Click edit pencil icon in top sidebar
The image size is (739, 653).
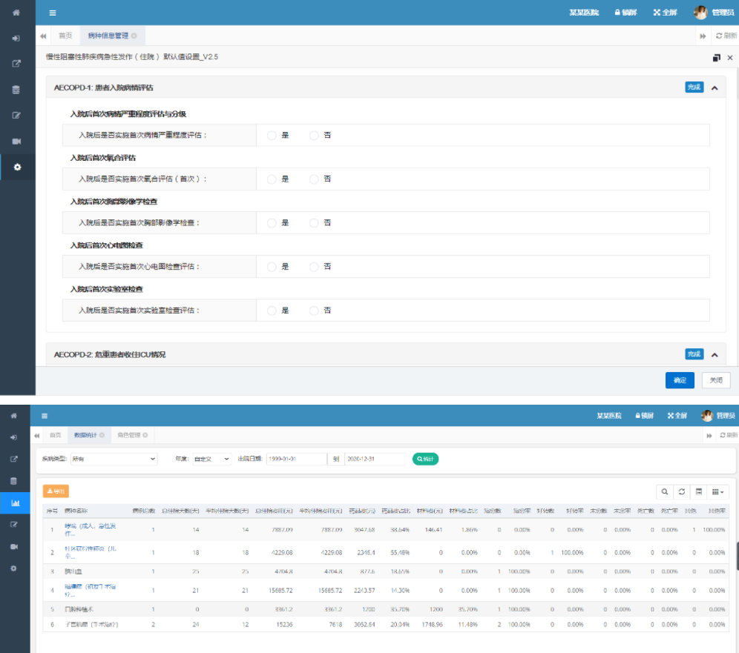[x=16, y=116]
